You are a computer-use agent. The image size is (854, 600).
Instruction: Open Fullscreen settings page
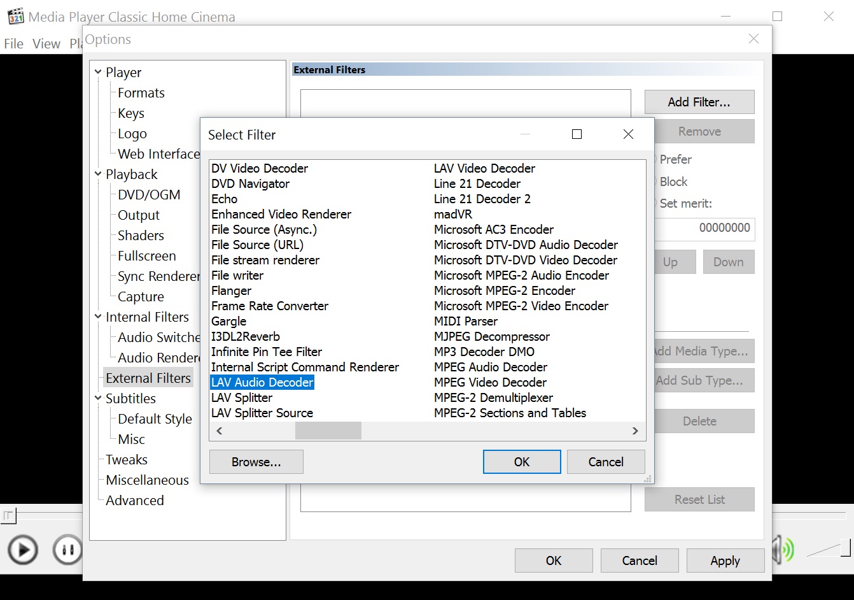146,255
